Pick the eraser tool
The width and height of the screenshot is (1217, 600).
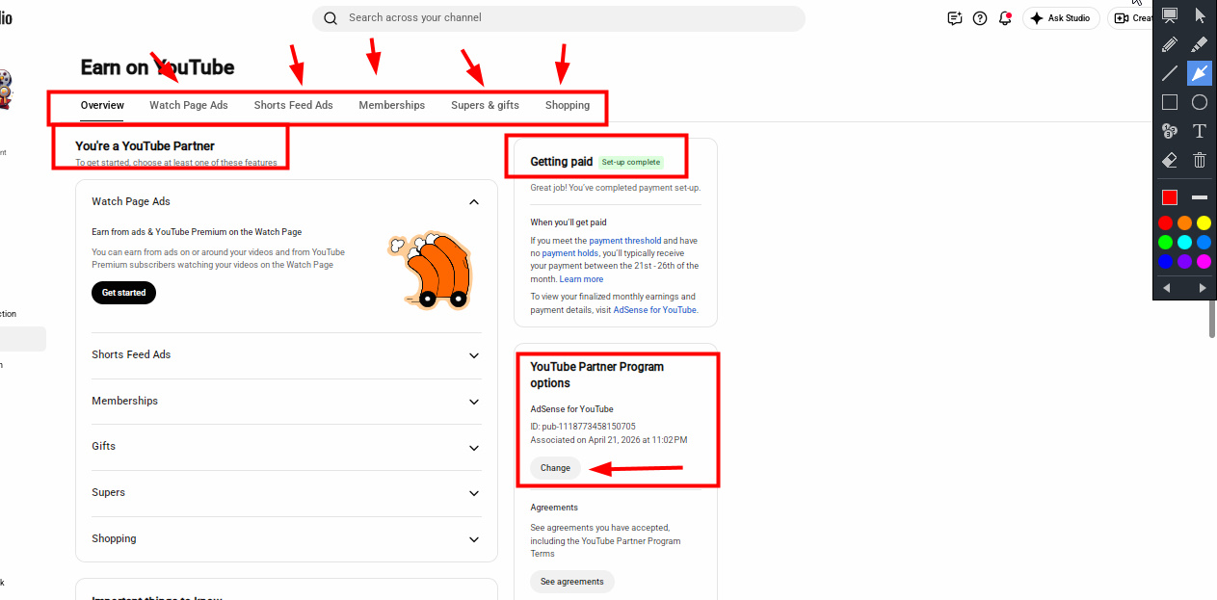point(1170,160)
